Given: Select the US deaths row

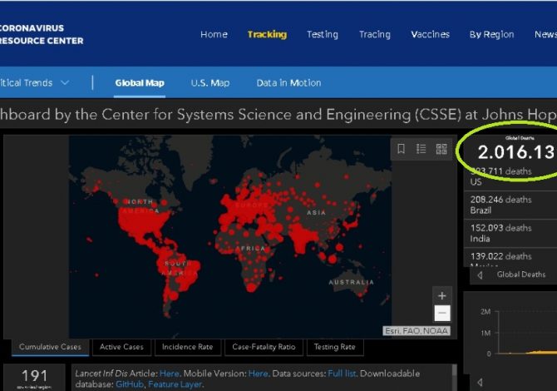Looking at the screenshot, I should (x=510, y=176).
